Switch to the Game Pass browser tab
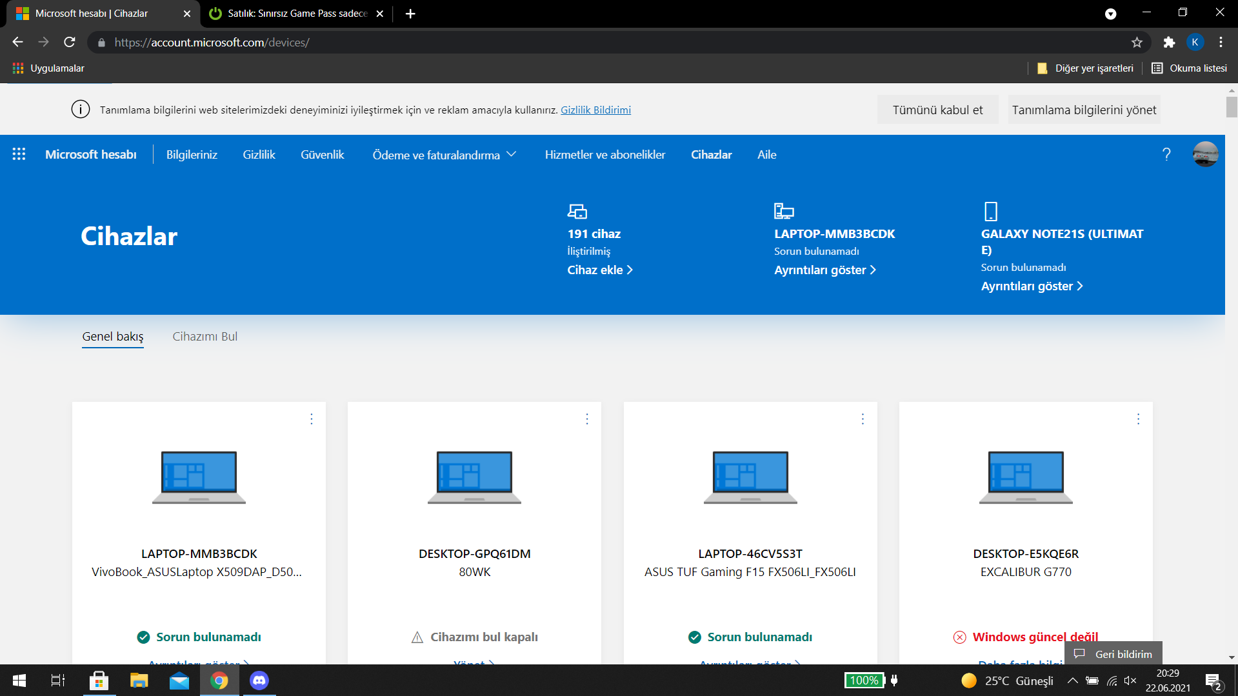1238x696 pixels. [x=297, y=14]
